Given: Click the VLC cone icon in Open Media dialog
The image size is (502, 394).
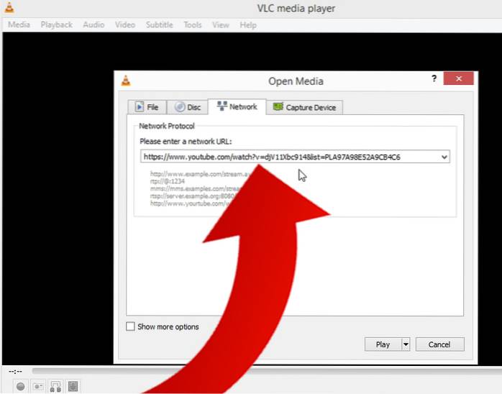Looking at the screenshot, I should click(x=127, y=80).
